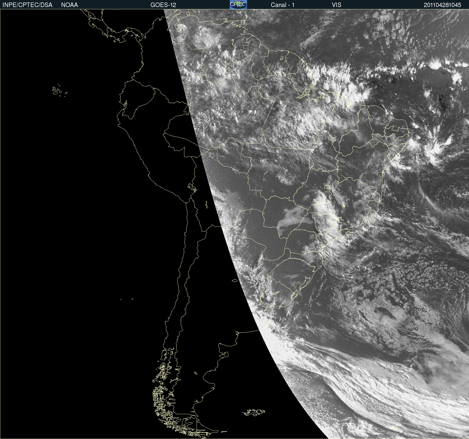Click the INPE/CPTEC/DSA header label
Viewport: 469px width, 439px height.
(27, 5)
